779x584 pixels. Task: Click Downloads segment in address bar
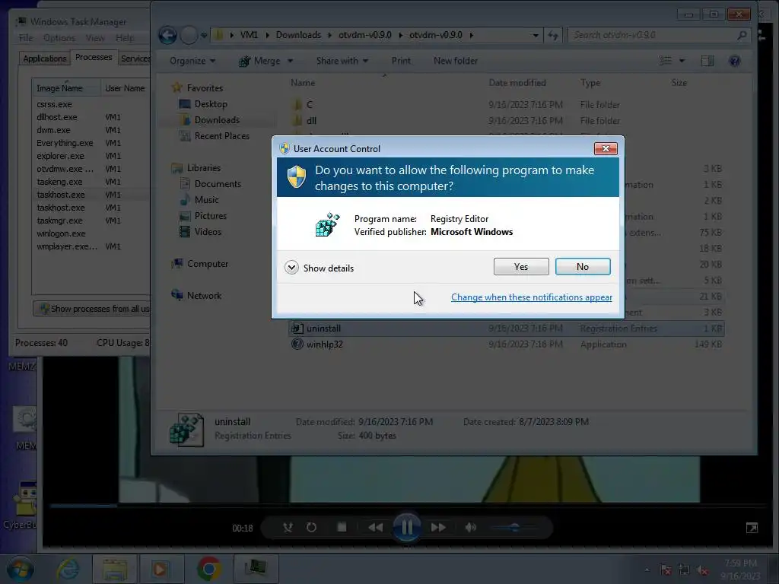coord(298,35)
